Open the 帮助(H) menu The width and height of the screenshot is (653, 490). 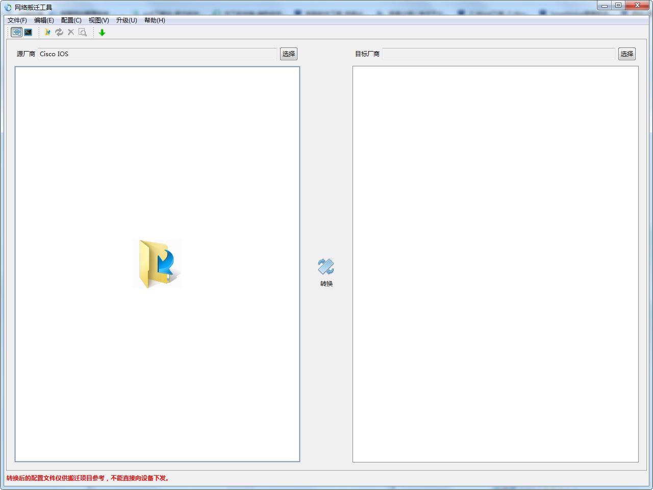[154, 20]
